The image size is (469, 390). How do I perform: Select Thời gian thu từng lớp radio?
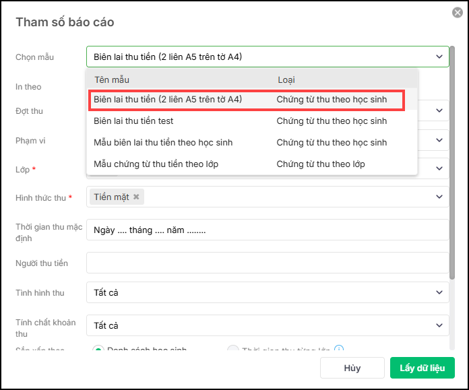tap(233, 350)
